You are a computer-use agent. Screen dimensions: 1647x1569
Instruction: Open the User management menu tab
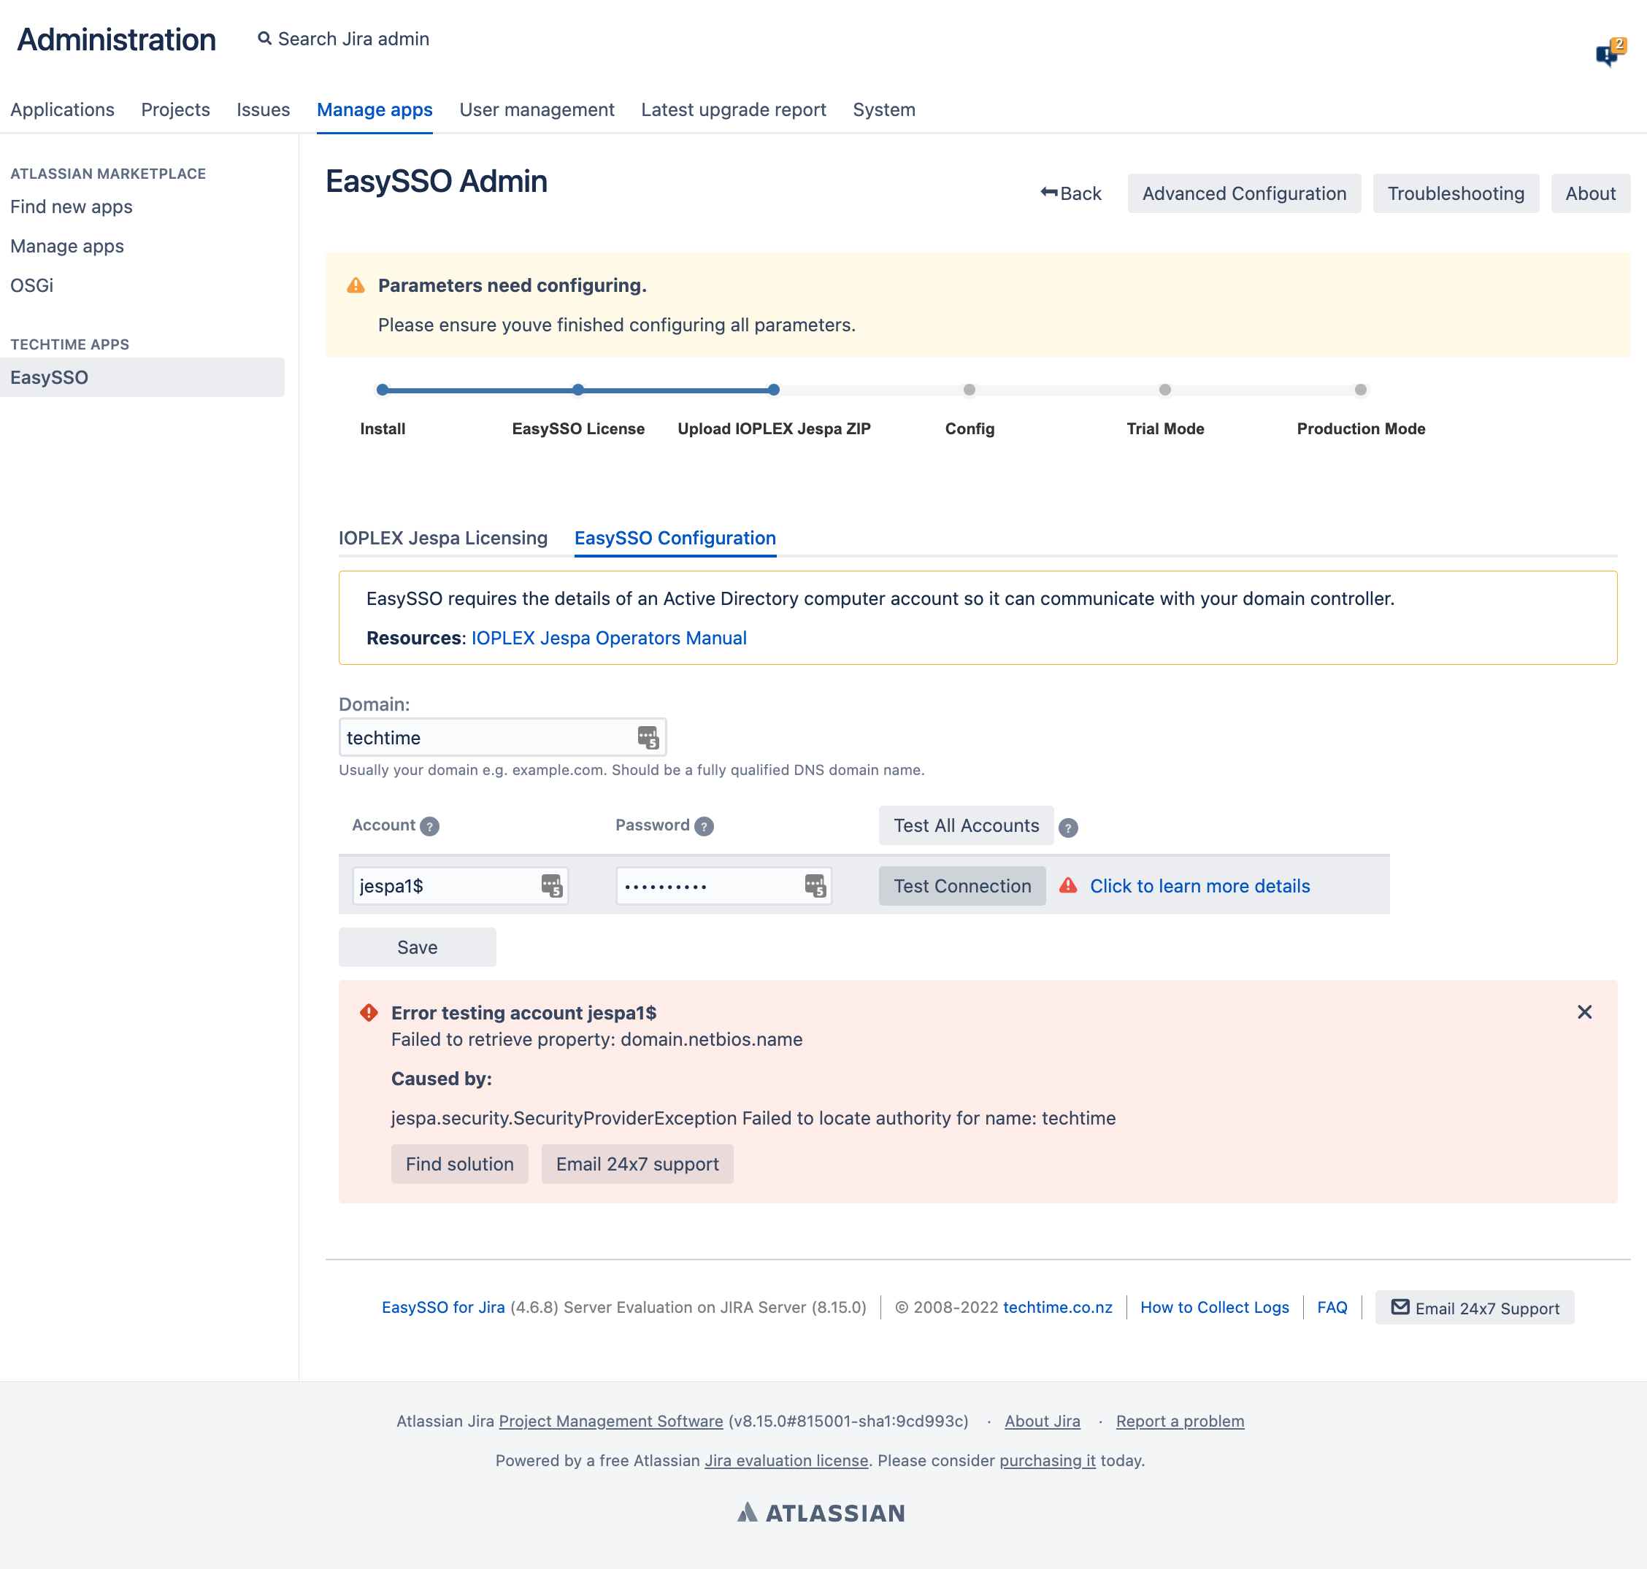(x=536, y=109)
